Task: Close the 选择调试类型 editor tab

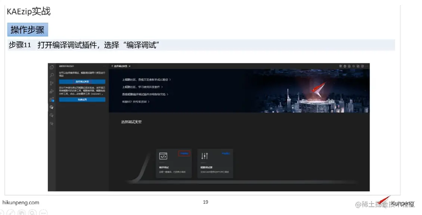Action: [130, 66]
